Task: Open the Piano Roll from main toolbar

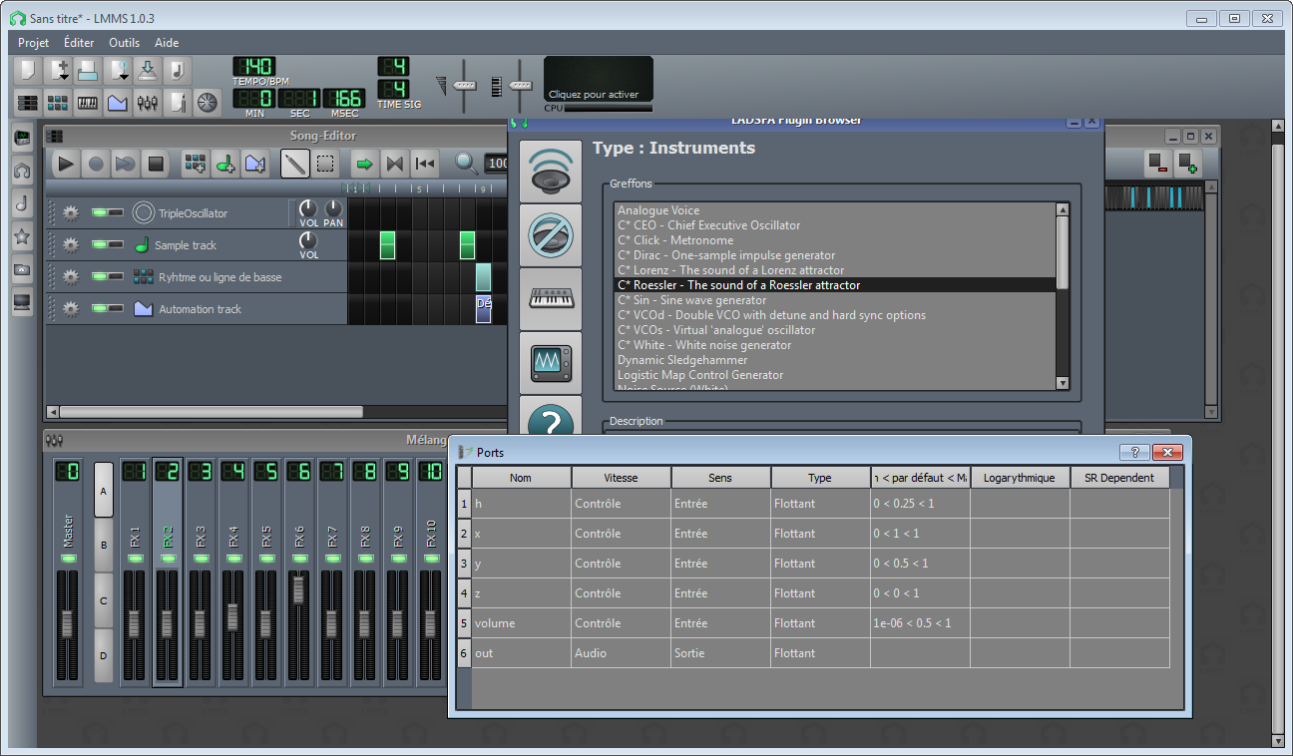Action: click(88, 102)
